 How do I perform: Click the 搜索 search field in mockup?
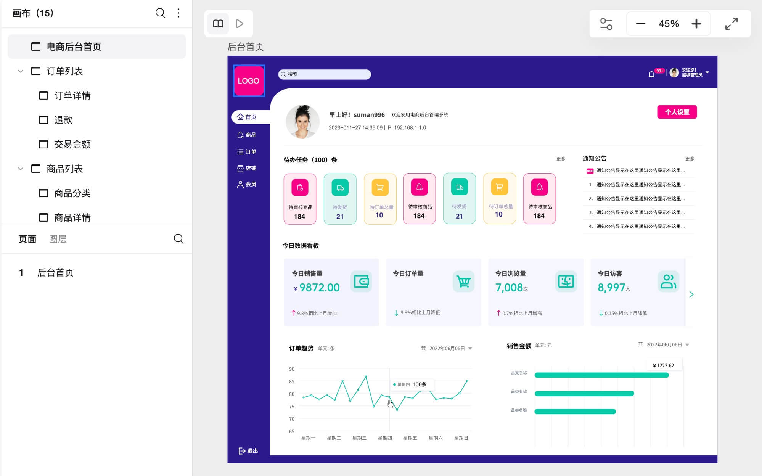coord(324,74)
